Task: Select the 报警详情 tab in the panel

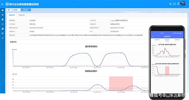Action: (x=12, y=15)
